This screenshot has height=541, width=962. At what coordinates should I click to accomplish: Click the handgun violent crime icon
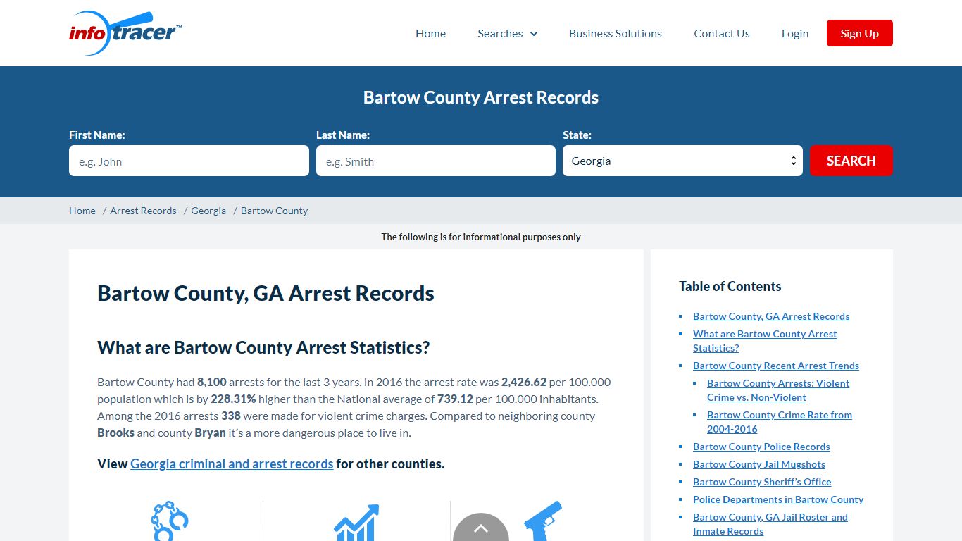(543, 521)
